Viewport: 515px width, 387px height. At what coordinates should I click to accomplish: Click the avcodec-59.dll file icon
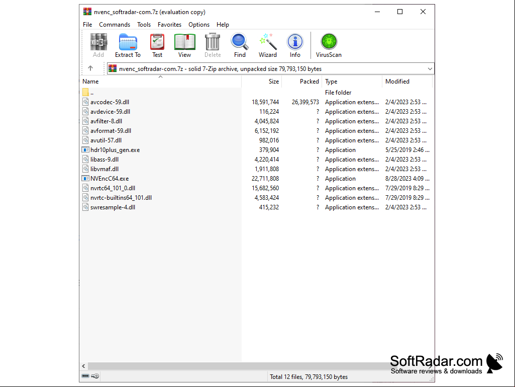(x=85, y=102)
